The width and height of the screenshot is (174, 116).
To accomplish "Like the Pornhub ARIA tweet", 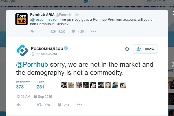I will (73, 31).
